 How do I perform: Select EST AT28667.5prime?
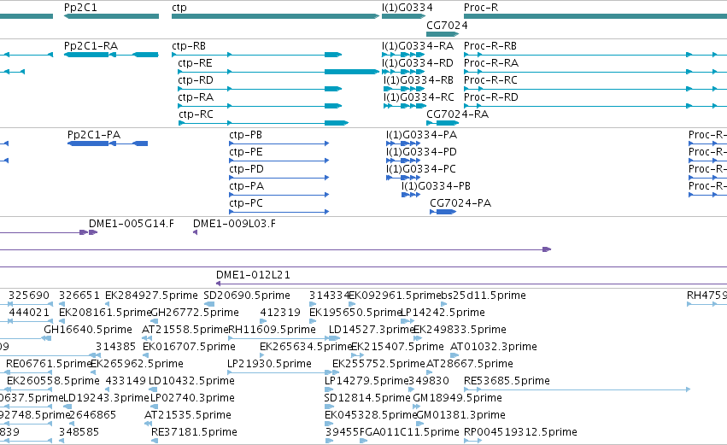tap(470, 365)
